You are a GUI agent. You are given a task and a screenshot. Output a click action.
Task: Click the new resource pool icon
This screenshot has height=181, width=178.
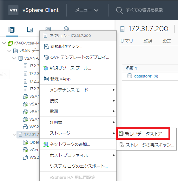pos(46,68)
